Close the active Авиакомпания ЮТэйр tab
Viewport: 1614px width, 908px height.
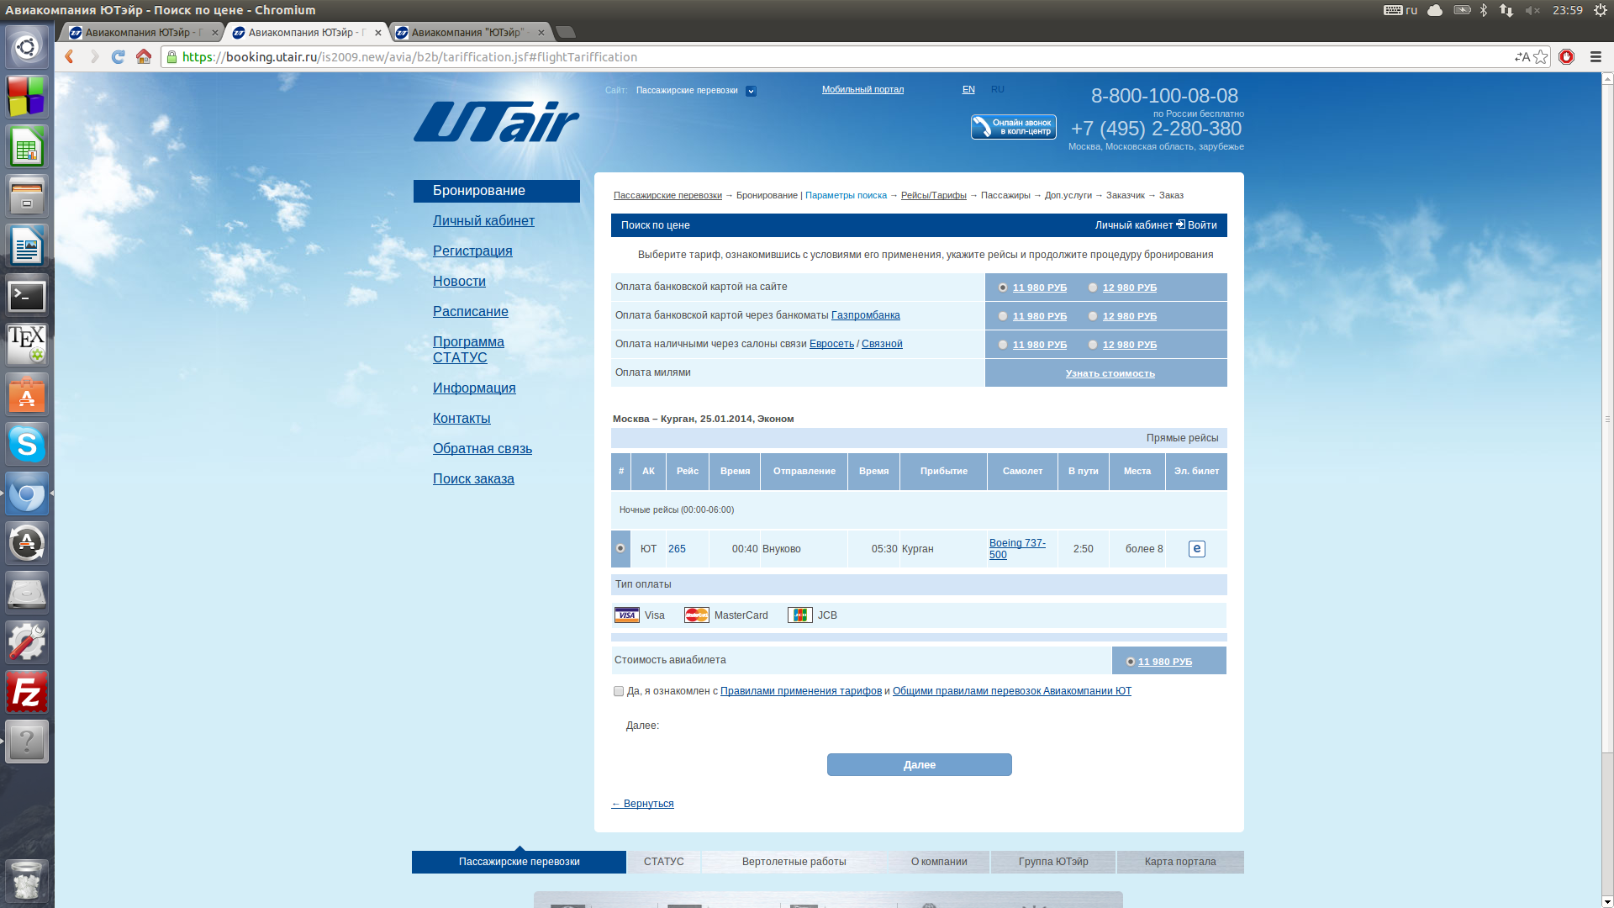click(377, 33)
